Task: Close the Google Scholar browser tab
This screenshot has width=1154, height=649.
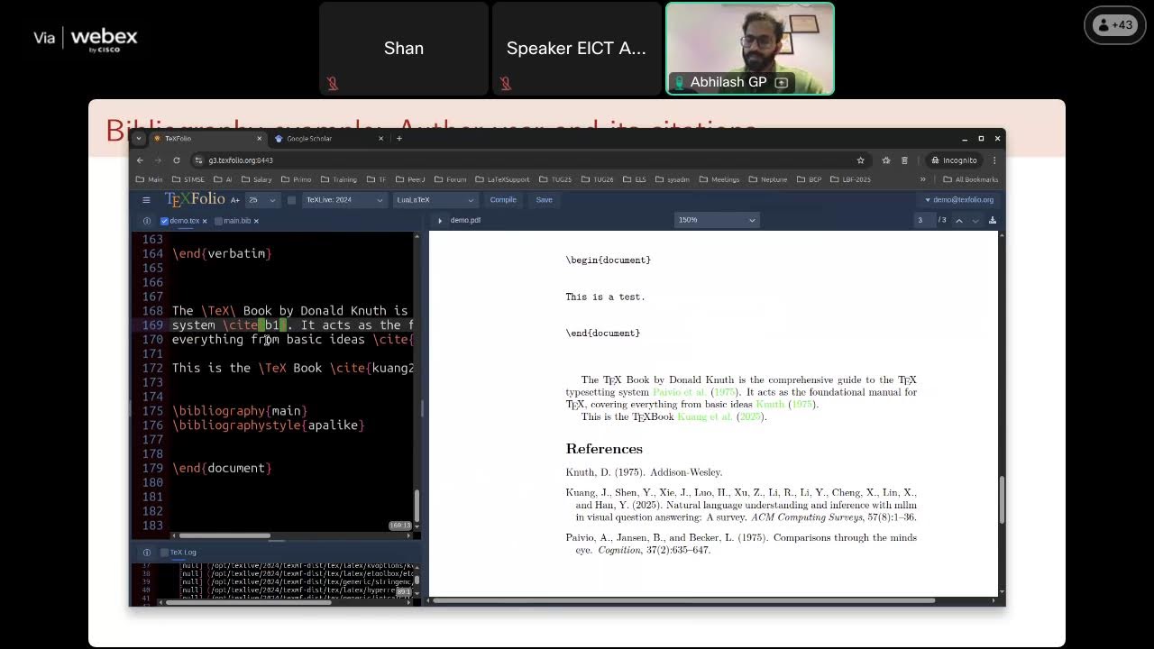Action: coord(380,139)
